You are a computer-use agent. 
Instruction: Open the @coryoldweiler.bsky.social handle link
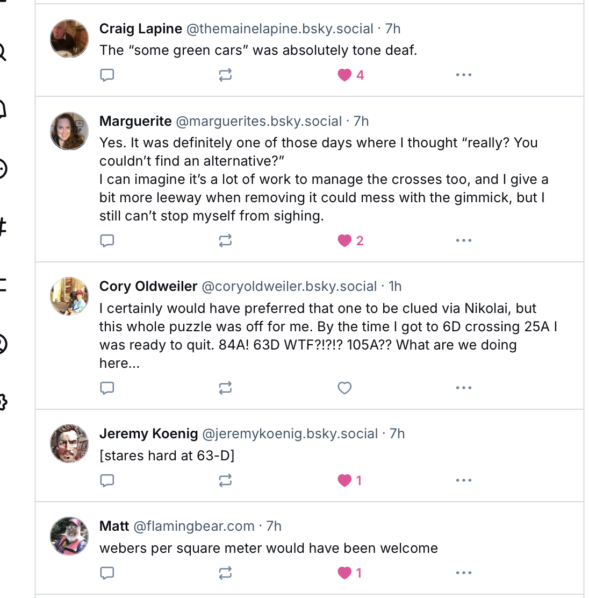[289, 286]
